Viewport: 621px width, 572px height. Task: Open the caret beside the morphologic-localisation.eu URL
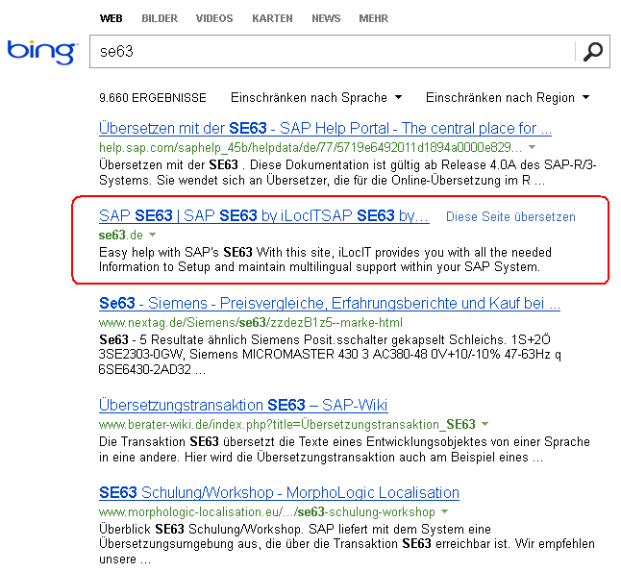(x=444, y=511)
